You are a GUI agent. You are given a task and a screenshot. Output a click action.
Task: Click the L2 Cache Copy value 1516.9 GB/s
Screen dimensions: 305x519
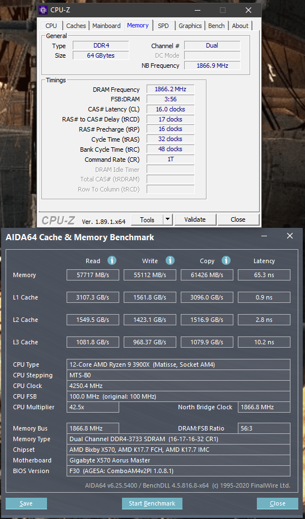pyautogui.click(x=207, y=320)
